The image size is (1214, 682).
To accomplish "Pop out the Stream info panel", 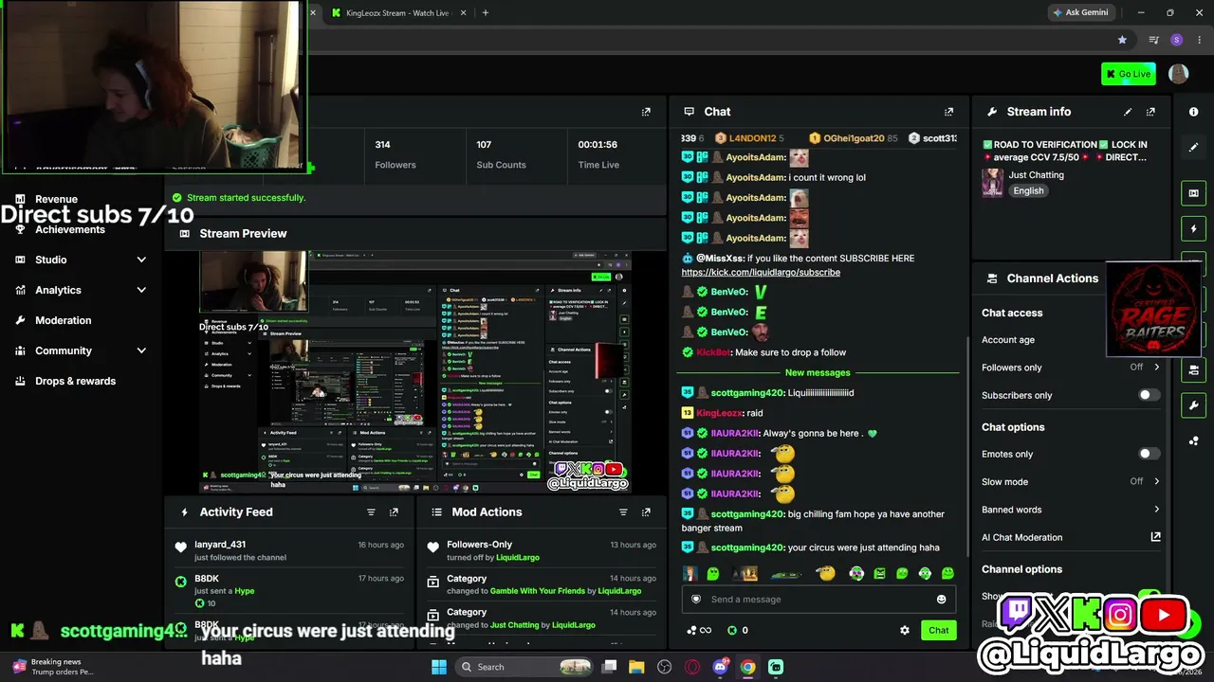I will pos(1150,112).
